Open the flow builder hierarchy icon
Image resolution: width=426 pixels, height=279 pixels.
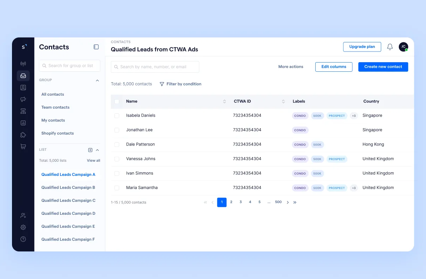point(23,111)
